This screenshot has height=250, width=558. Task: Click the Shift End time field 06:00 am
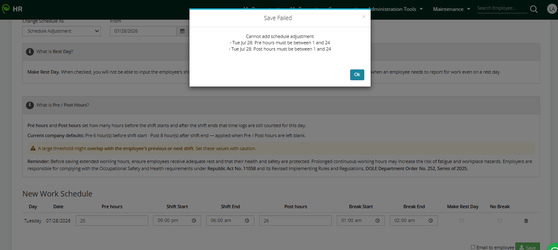(230, 220)
